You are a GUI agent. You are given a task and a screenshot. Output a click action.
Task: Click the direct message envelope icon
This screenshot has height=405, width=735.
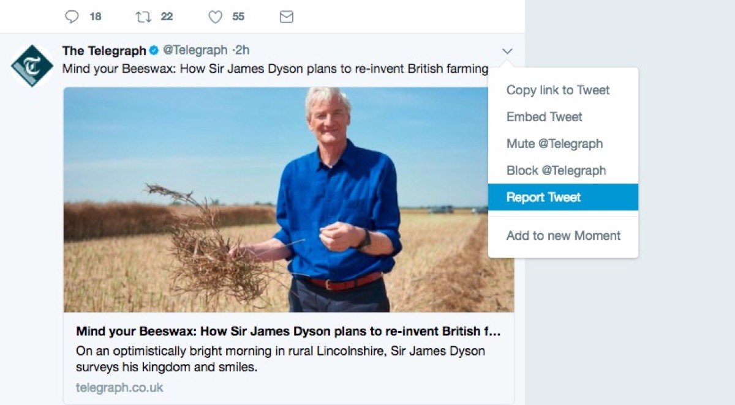(286, 17)
